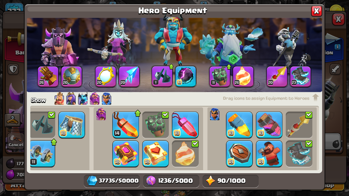Pick the level 18 Healing Tome in inventory
The image size is (349, 196).
point(155,154)
